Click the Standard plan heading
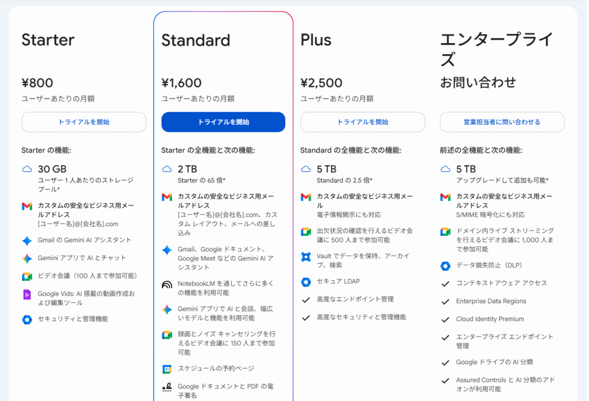This screenshot has width=589, height=401. (x=196, y=40)
